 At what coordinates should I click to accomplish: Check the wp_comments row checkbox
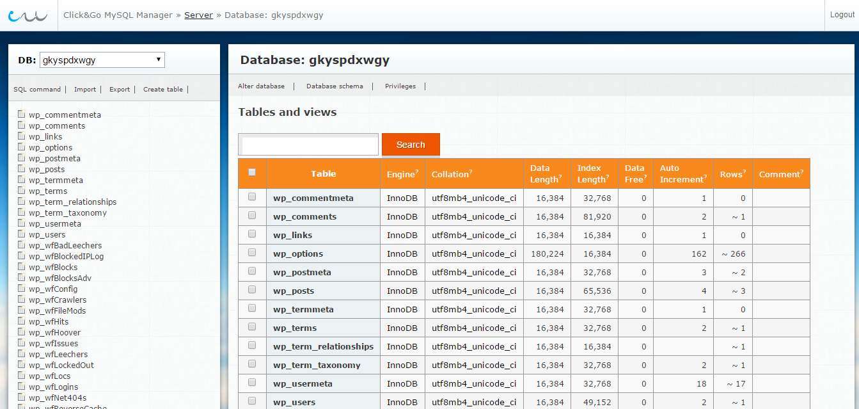pyautogui.click(x=252, y=215)
